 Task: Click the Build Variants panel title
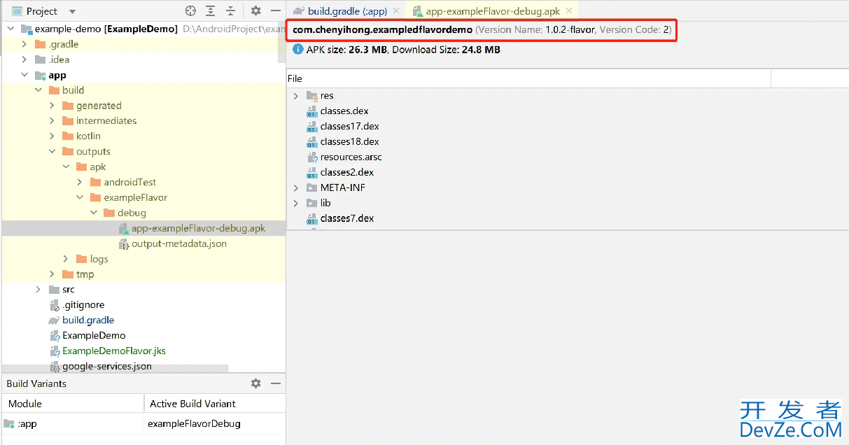[x=36, y=383]
